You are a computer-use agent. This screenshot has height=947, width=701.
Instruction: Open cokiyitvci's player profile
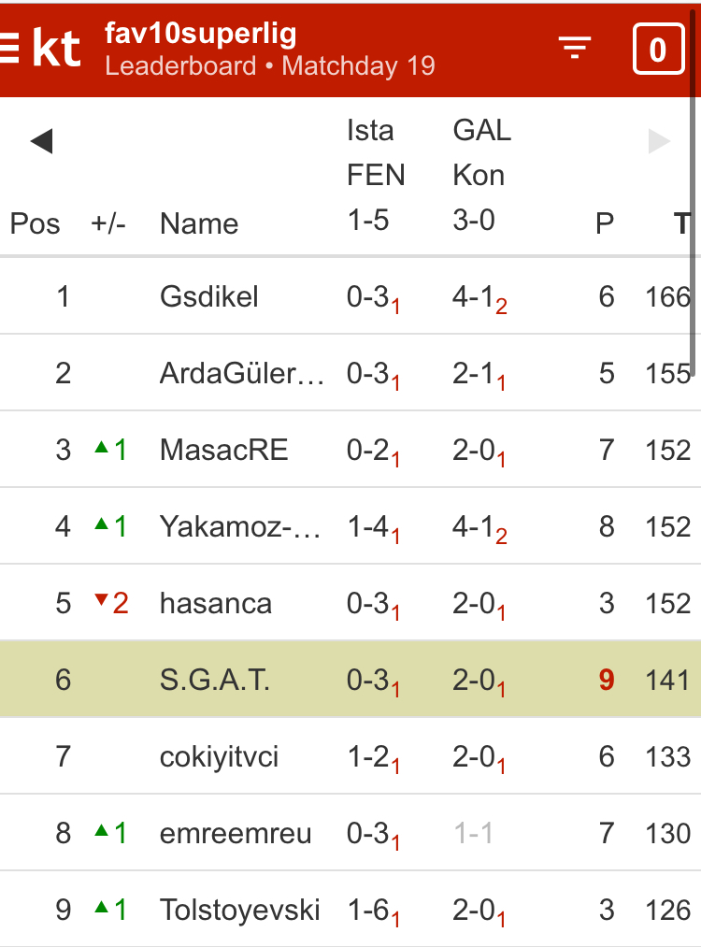(x=220, y=757)
